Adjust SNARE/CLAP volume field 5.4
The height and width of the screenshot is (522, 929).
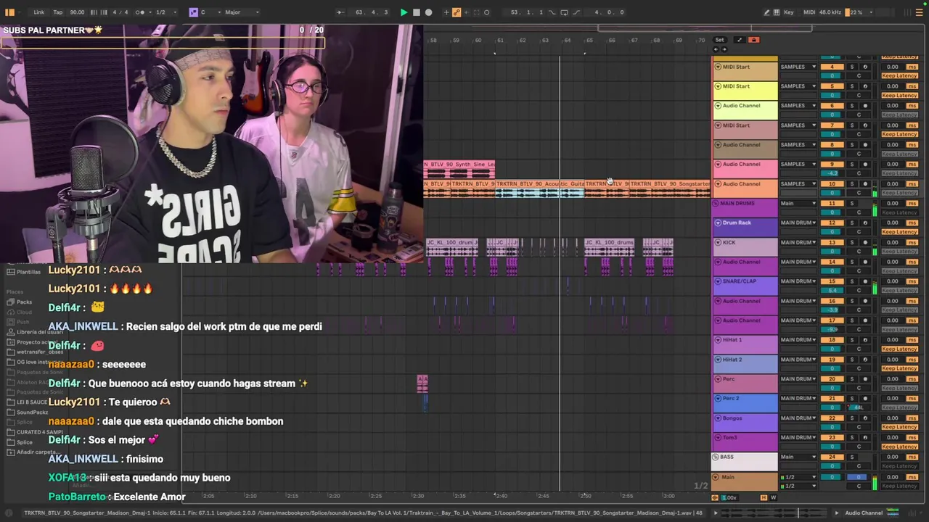tap(832, 291)
